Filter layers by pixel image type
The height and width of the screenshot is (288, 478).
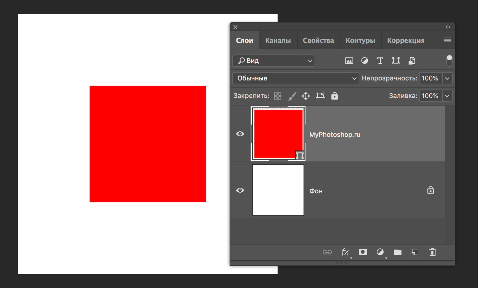[x=349, y=61]
